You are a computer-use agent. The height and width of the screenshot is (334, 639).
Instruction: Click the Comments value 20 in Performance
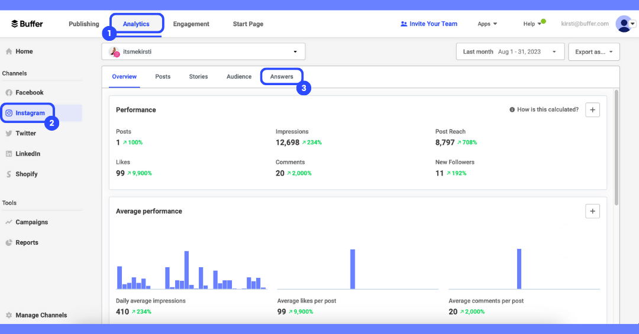pyautogui.click(x=280, y=173)
